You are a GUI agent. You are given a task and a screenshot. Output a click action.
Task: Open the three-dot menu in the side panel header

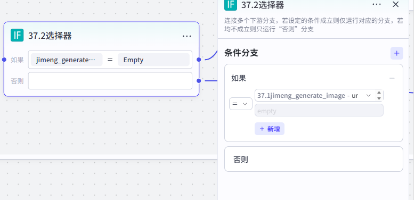377,4
